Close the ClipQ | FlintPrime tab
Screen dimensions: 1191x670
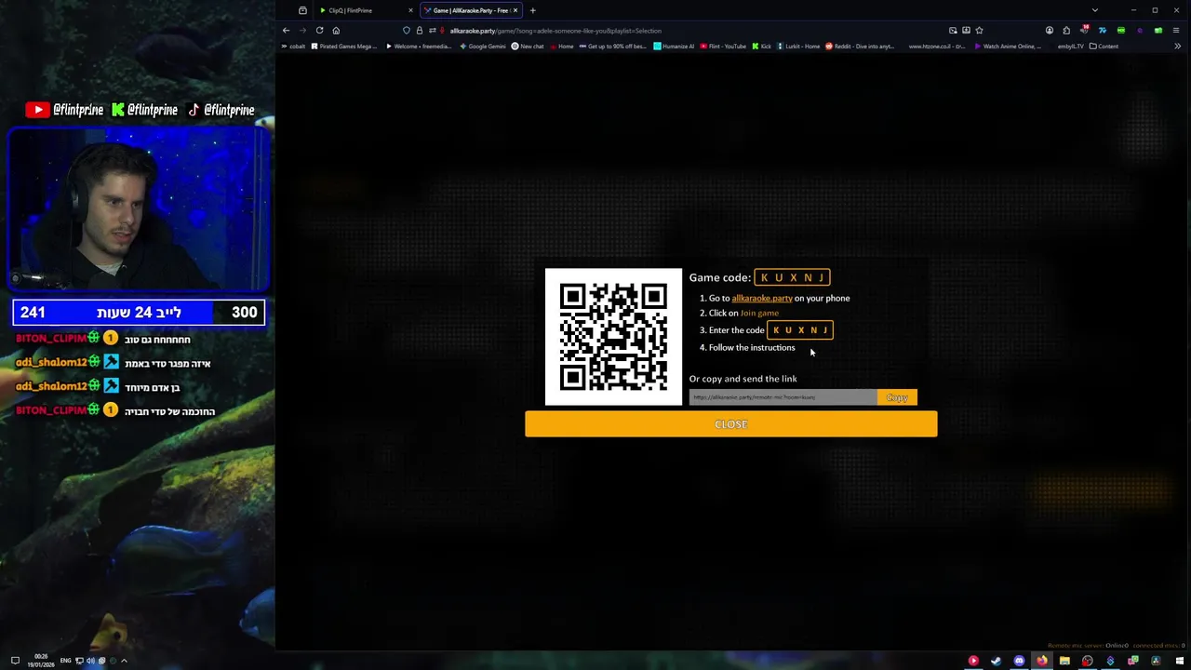(x=410, y=10)
